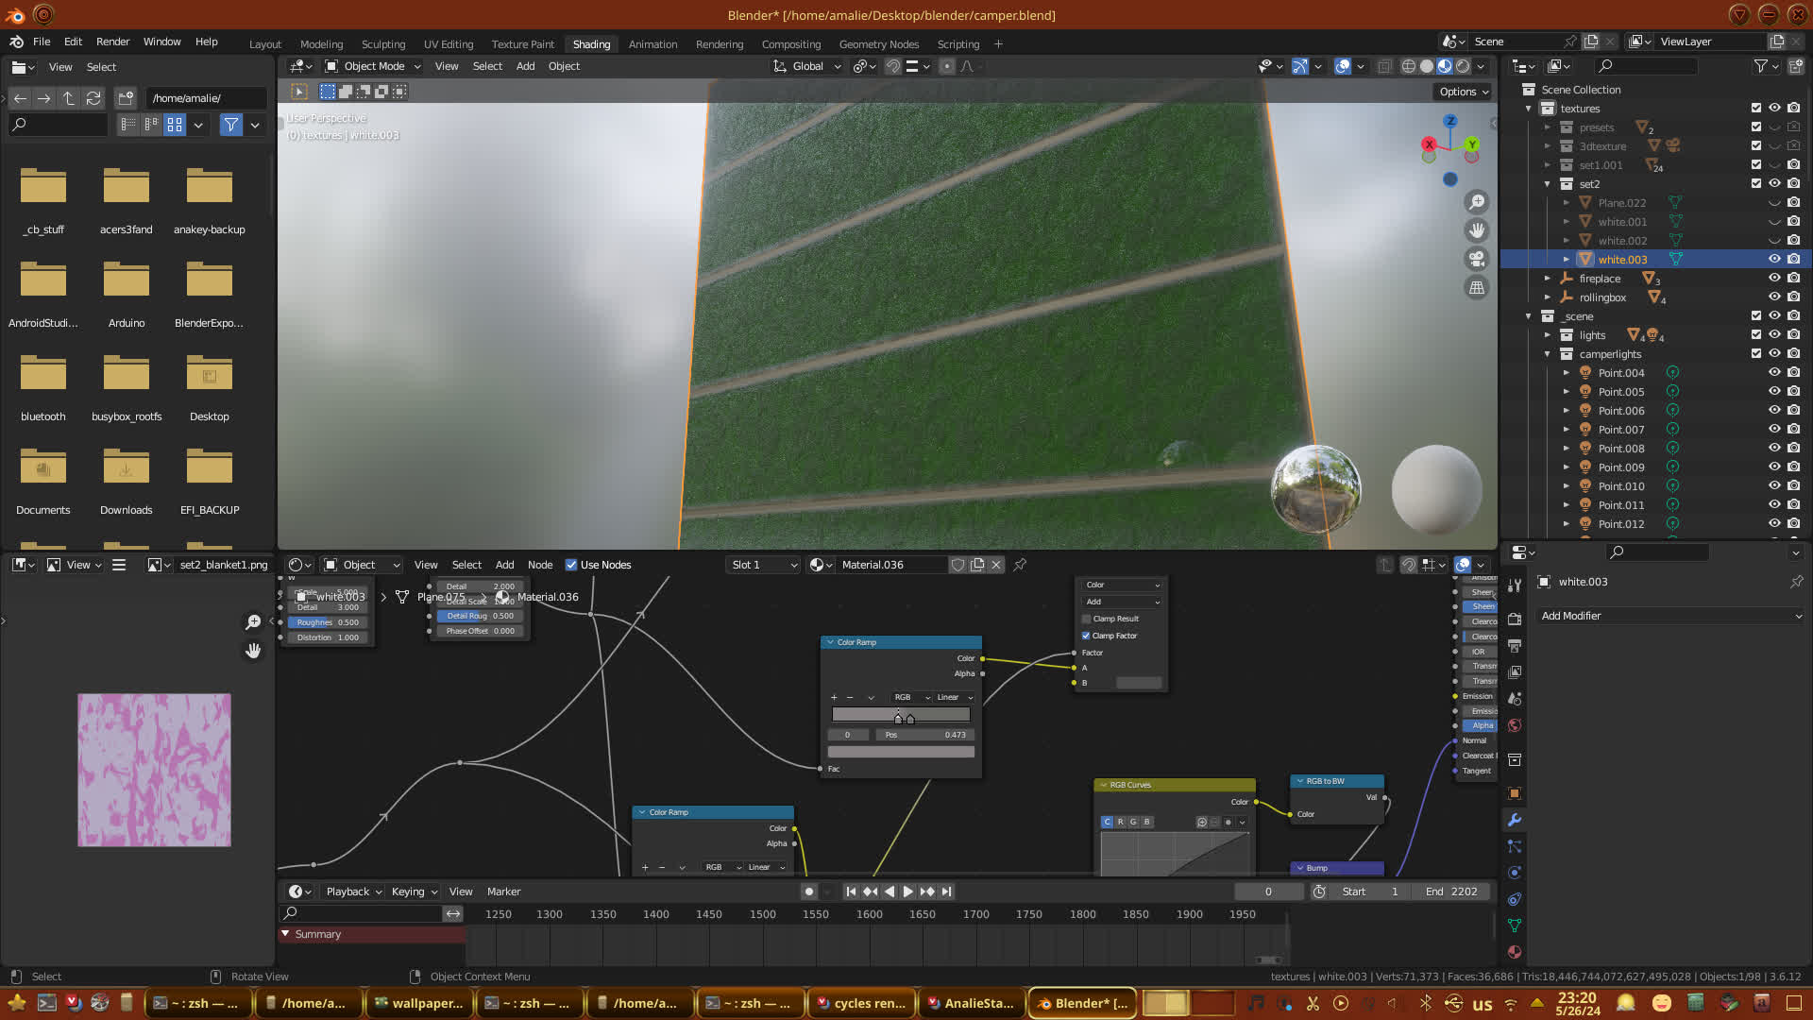1813x1020 pixels.
Task: Click the pan hand icon in viewport
Action: (x=1477, y=230)
